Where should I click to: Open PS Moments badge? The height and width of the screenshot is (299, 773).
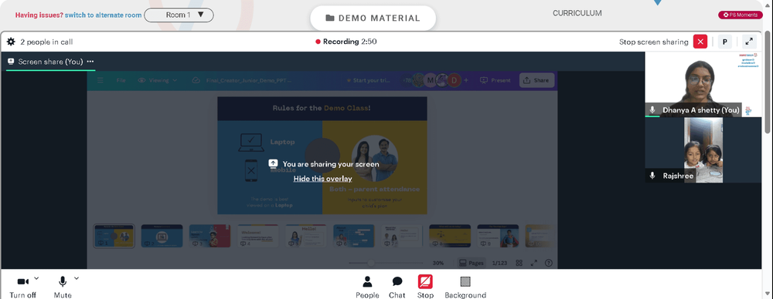741,15
